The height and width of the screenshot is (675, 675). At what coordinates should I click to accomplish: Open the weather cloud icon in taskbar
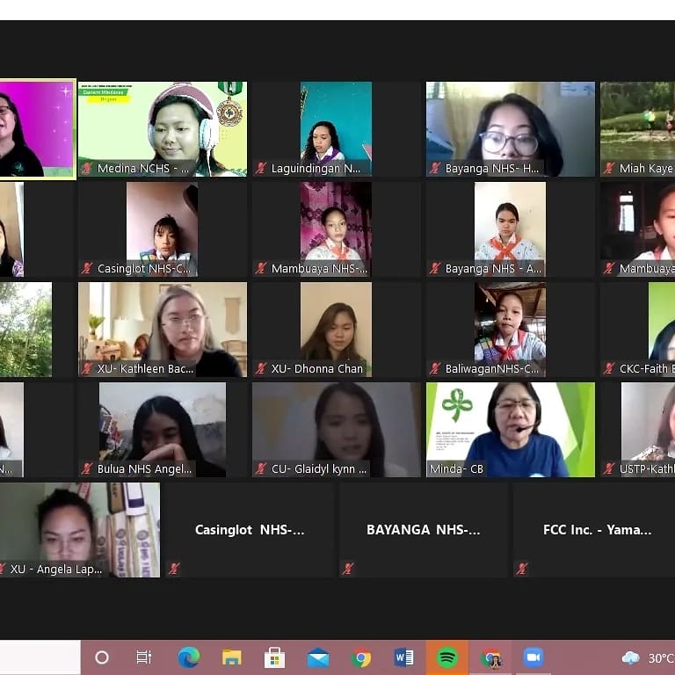point(631,657)
